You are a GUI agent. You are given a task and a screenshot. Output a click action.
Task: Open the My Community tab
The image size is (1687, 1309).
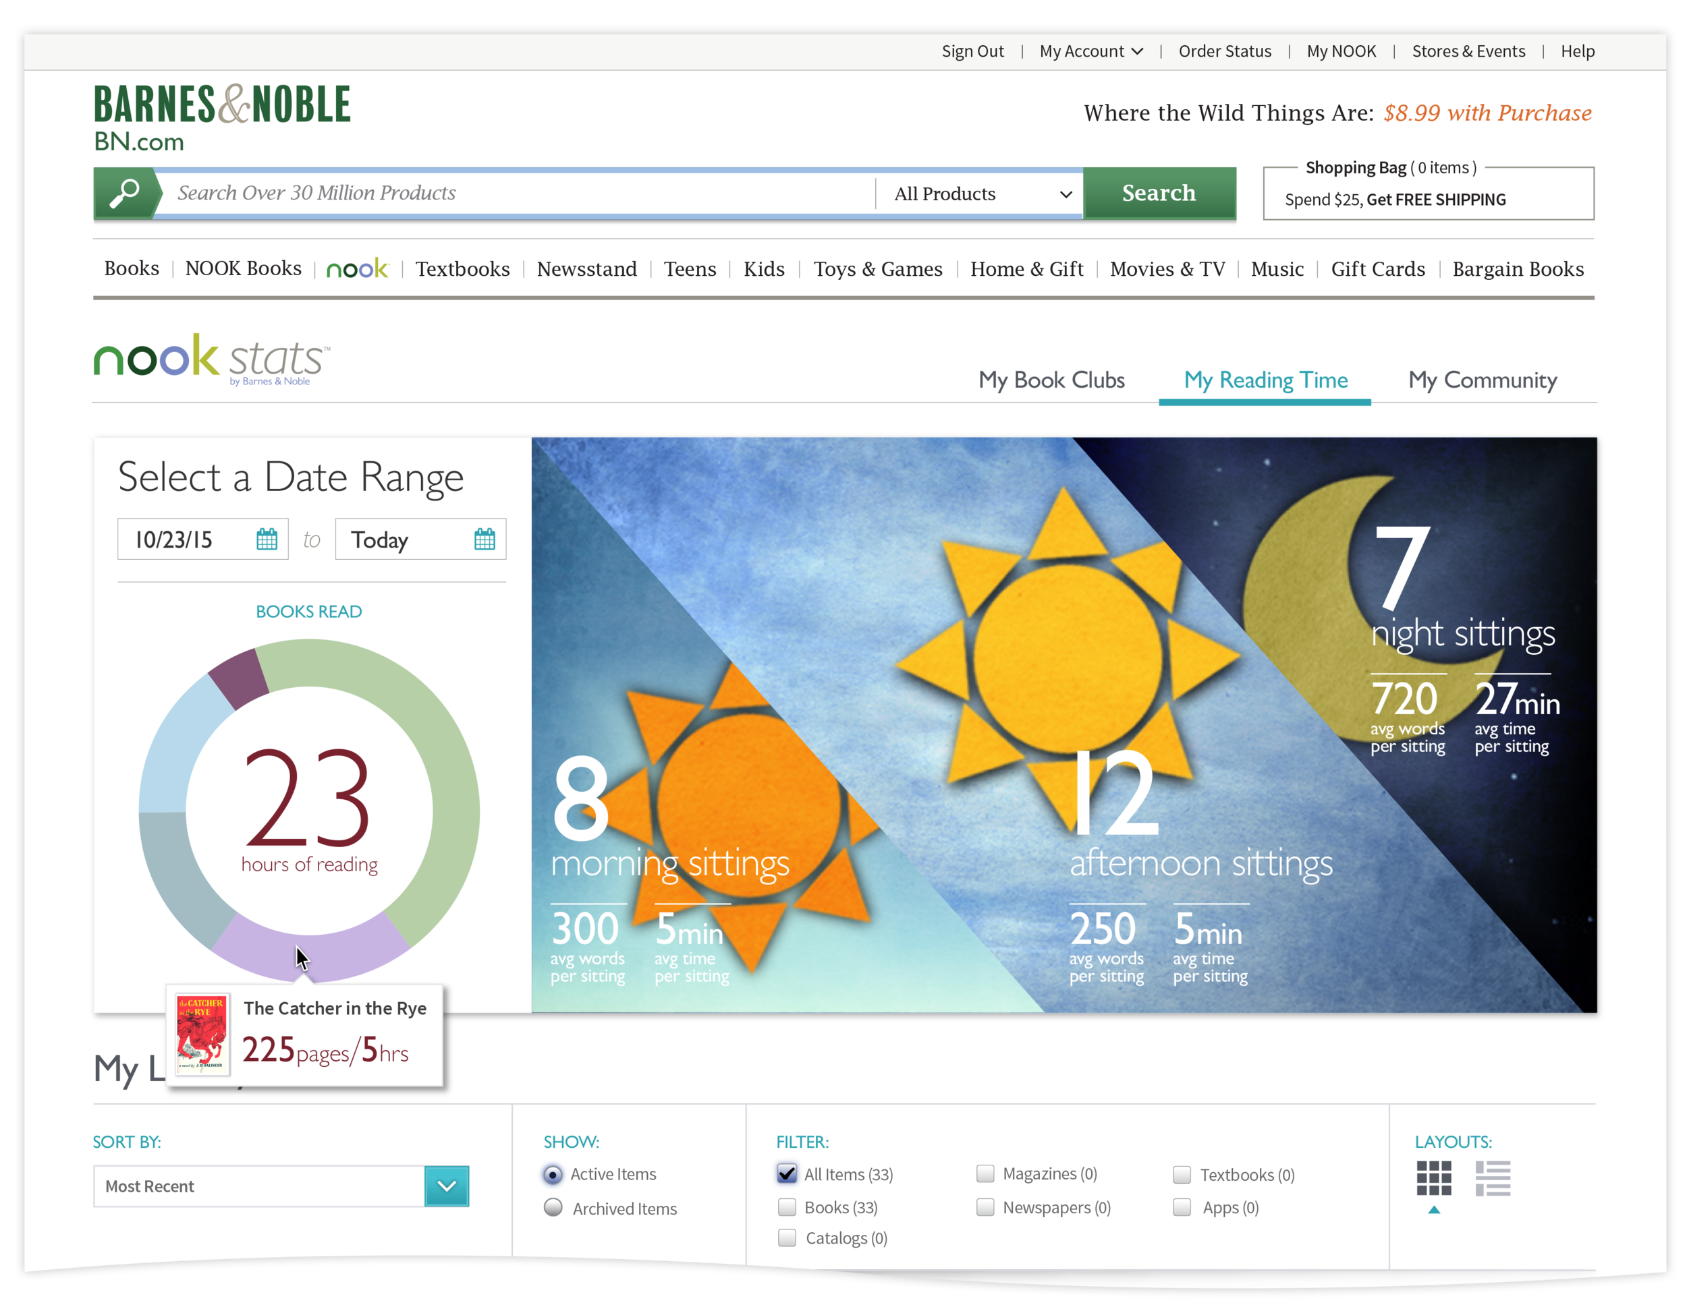(1482, 380)
